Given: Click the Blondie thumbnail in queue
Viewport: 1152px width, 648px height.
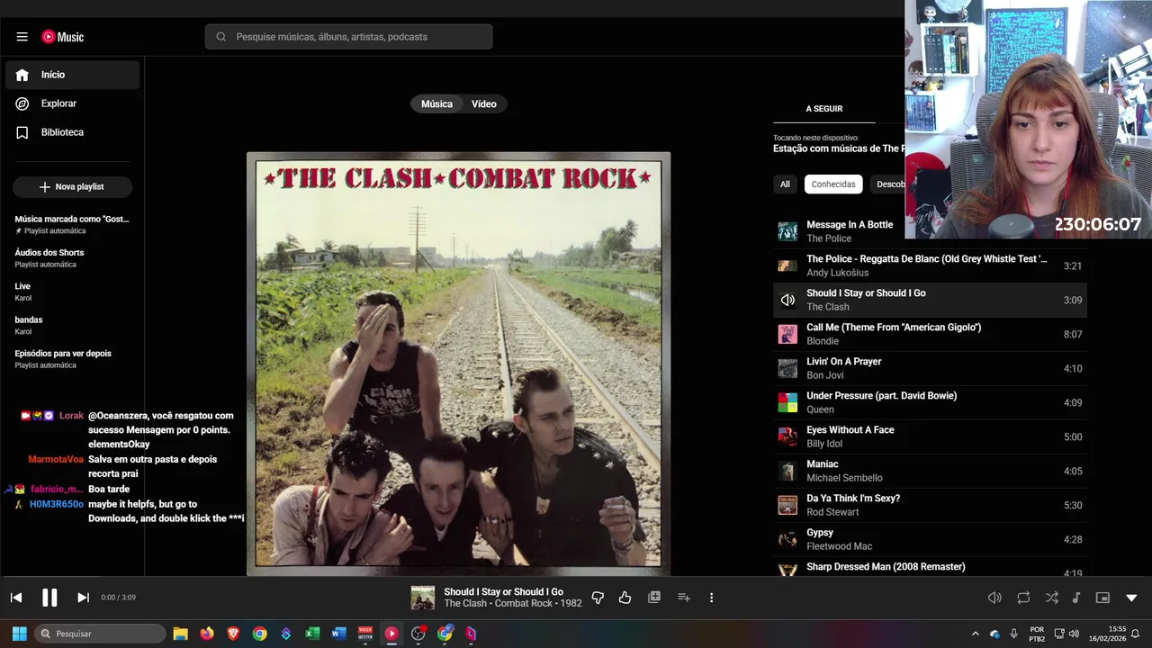Looking at the screenshot, I should coord(787,334).
